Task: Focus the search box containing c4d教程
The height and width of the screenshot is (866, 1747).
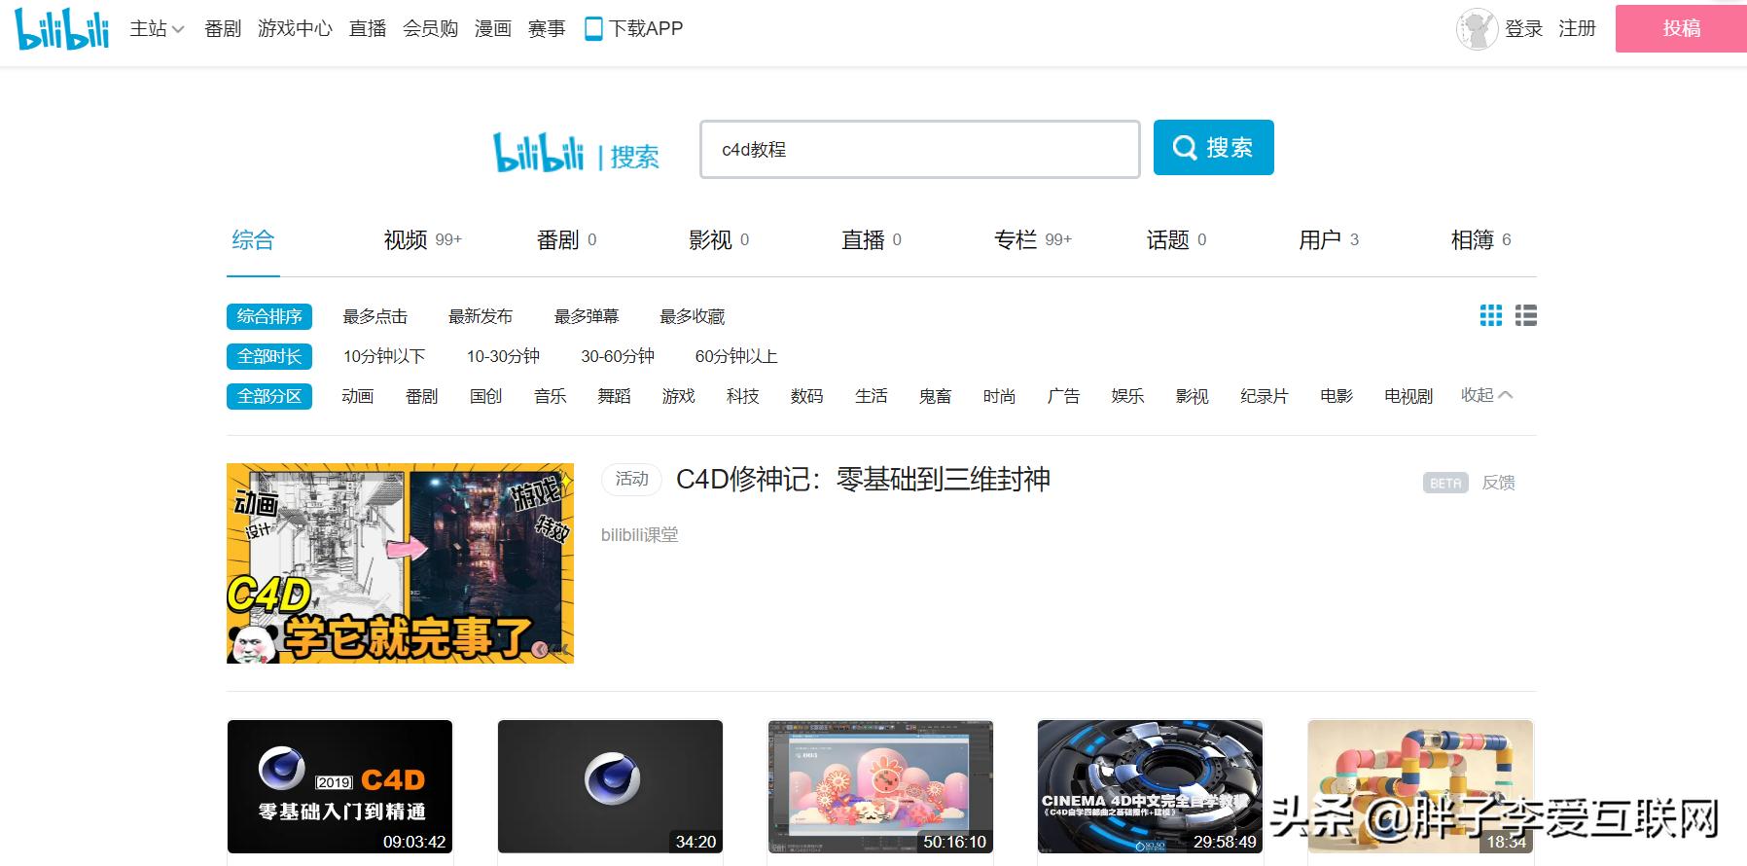Action: point(919,149)
